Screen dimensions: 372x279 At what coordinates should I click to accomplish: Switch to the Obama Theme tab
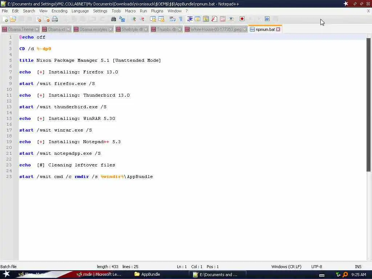(x=20, y=29)
